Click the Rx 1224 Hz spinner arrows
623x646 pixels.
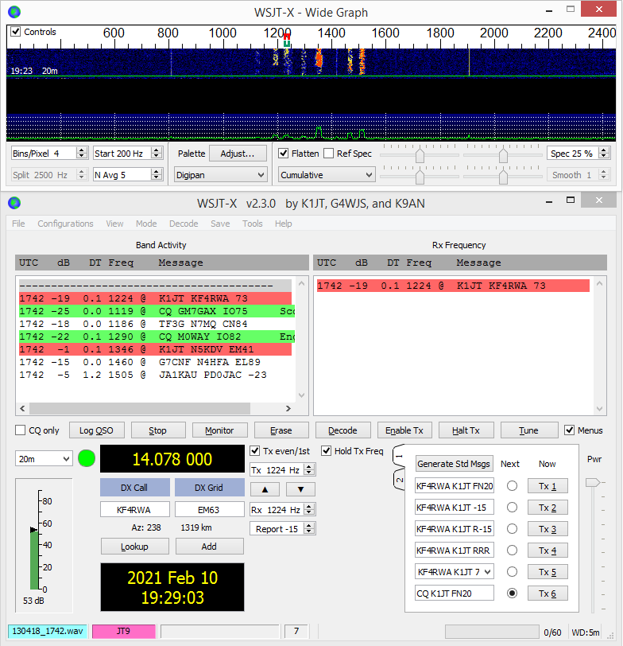click(309, 510)
